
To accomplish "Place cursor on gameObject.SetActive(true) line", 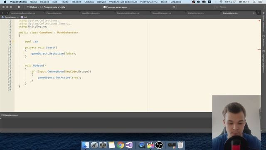I will point(59,77).
